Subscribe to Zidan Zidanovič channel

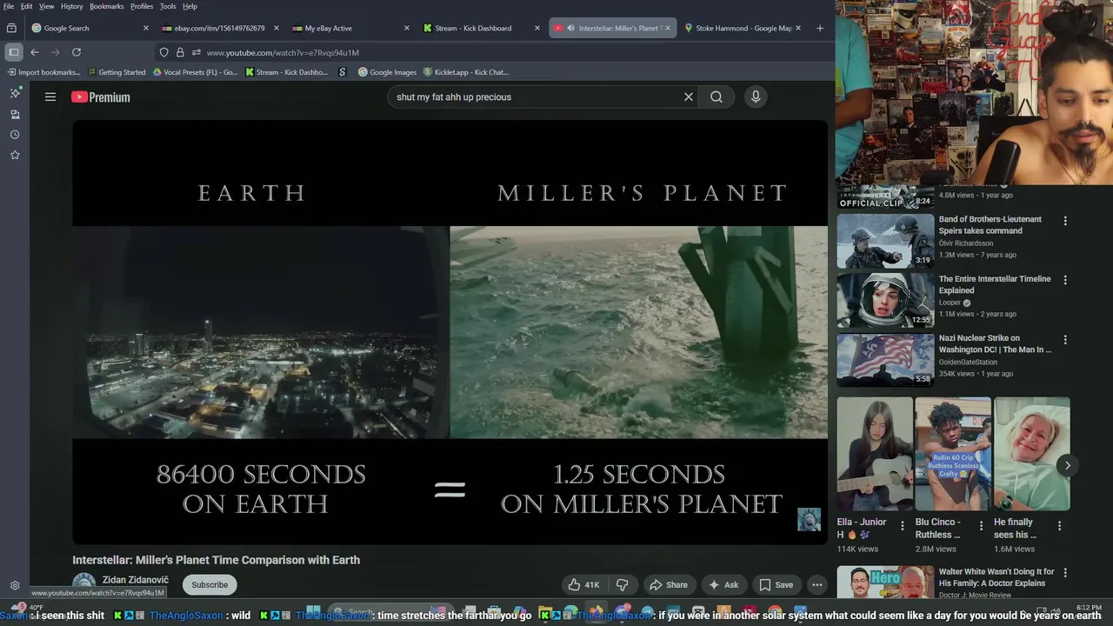(210, 585)
